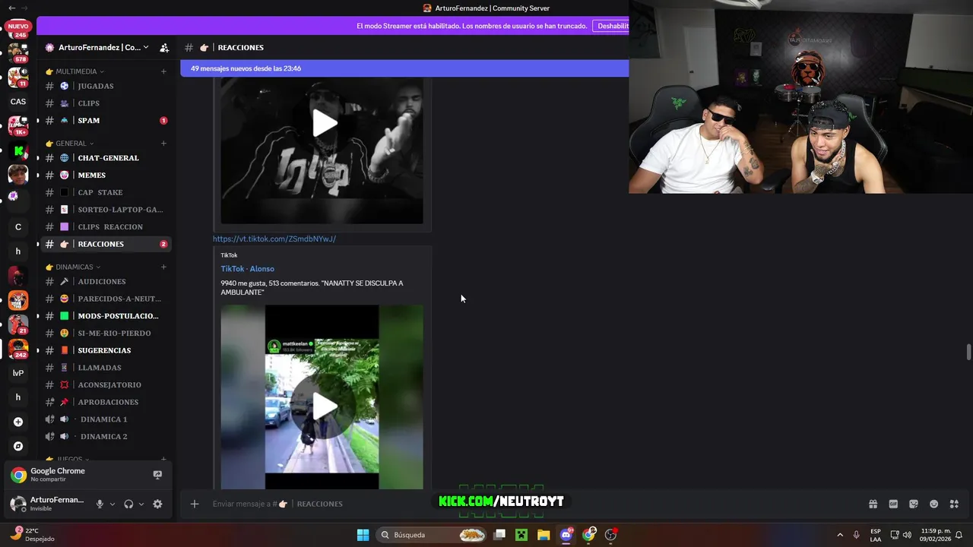The height and width of the screenshot is (547, 973).
Task: Open the CLIPS REACCION channel
Action: pyautogui.click(x=106, y=226)
